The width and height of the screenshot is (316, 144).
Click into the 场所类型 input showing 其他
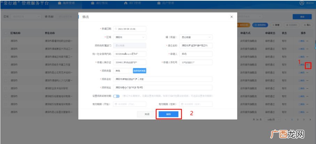click(123, 71)
